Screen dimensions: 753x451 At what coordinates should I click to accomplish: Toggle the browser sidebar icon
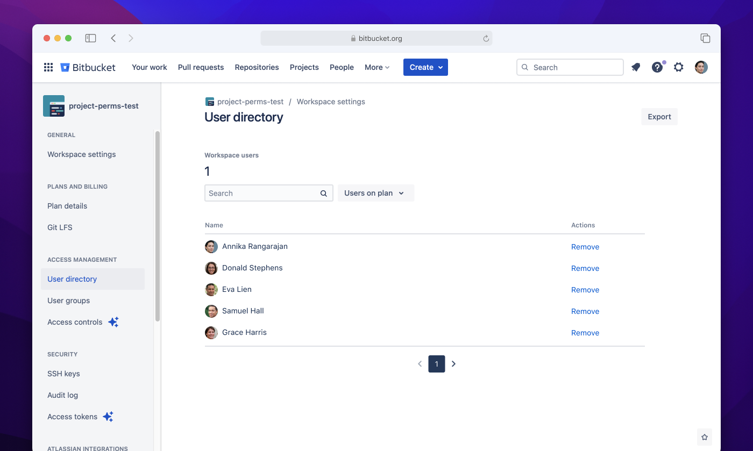90,38
